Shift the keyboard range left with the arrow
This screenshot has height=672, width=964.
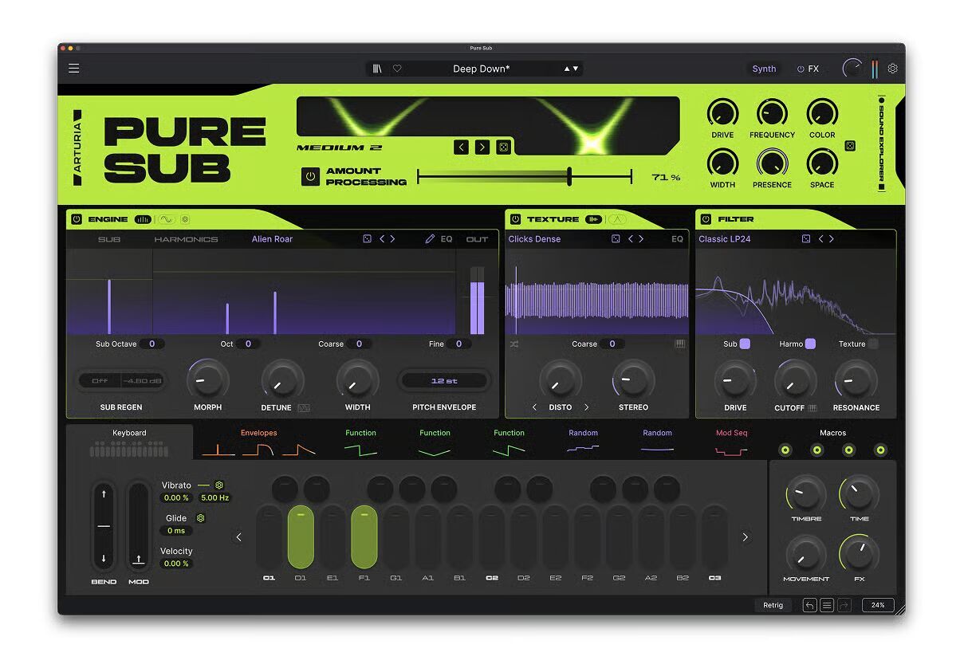point(238,537)
